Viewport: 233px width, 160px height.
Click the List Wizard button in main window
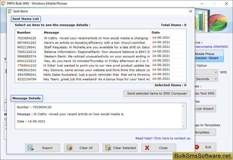coord(205,109)
